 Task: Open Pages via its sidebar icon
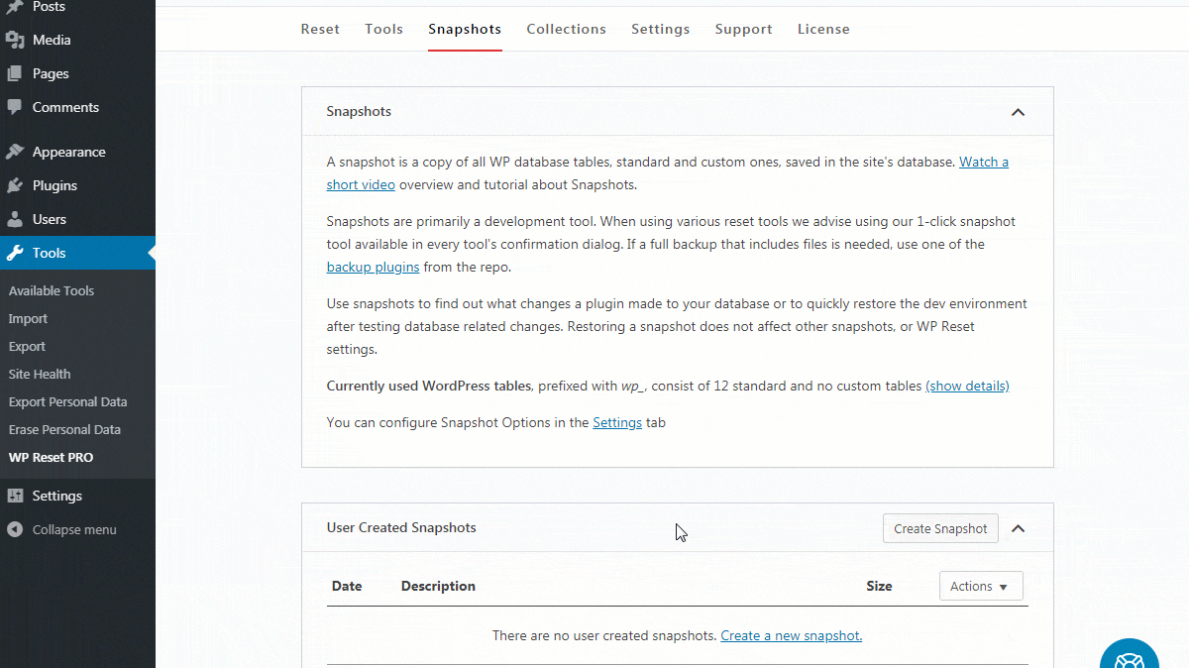[16, 73]
